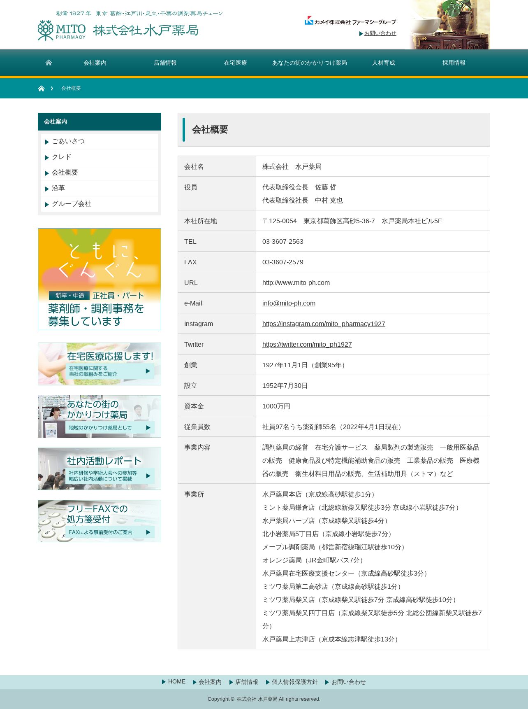Open the Twitter profile link
528x709 pixels.
coord(307,344)
